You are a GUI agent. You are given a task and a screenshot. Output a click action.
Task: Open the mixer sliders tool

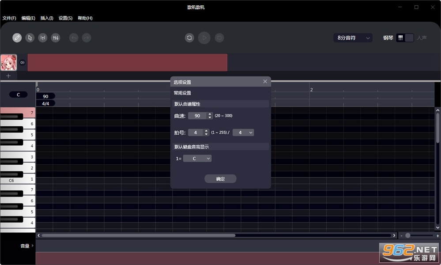(x=56, y=38)
